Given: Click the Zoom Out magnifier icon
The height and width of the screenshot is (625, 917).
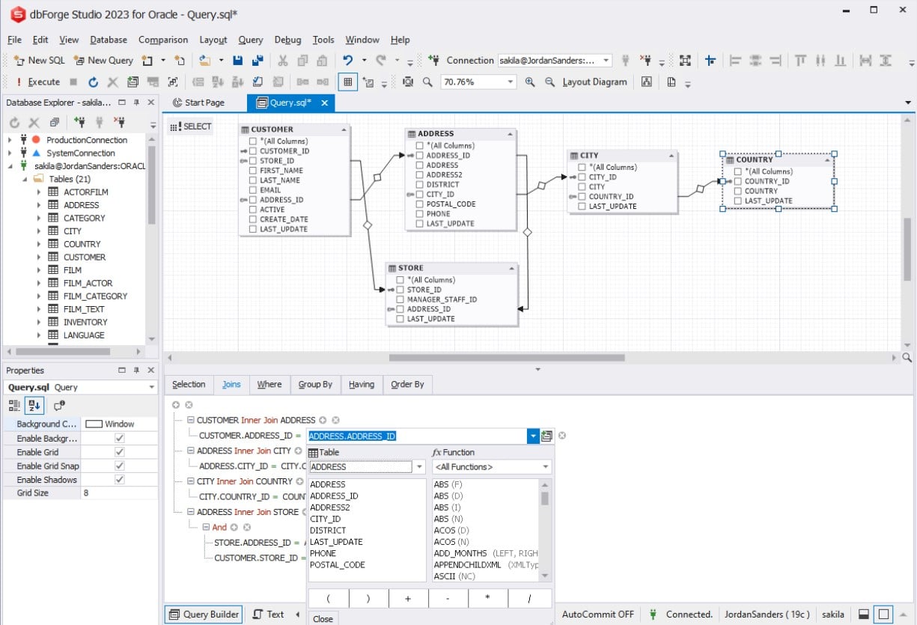Looking at the screenshot, I should (549, 82).
